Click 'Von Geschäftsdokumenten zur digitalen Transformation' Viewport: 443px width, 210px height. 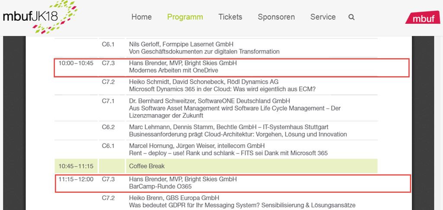[x=204, y=51]
